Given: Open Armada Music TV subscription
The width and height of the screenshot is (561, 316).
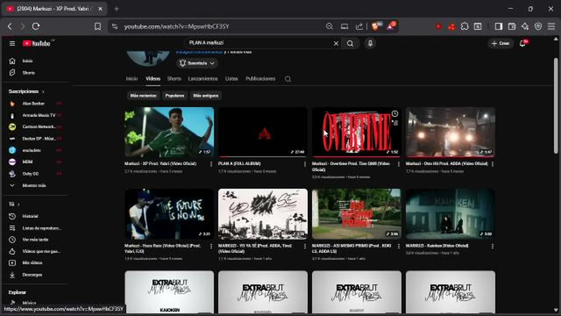Looking at the screenshot, I should (x=39, y=115).
